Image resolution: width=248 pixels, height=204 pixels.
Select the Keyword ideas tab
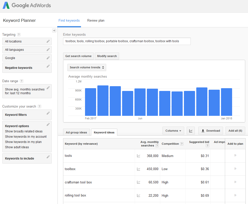point(104,132)
